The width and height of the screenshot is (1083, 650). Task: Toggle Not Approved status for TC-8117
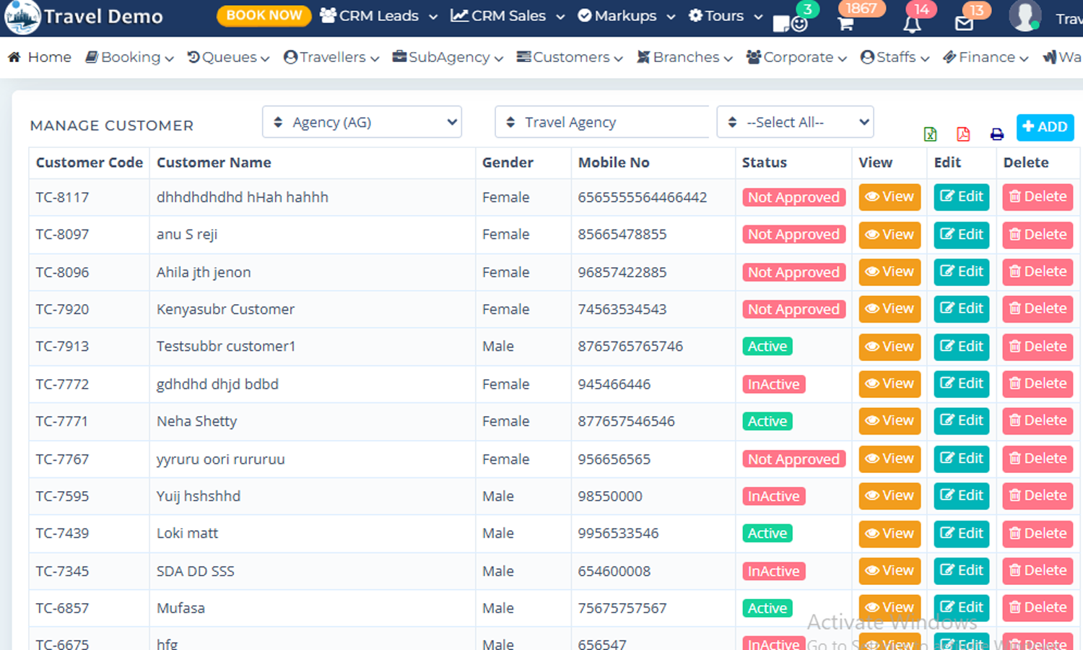click(793, 196)
